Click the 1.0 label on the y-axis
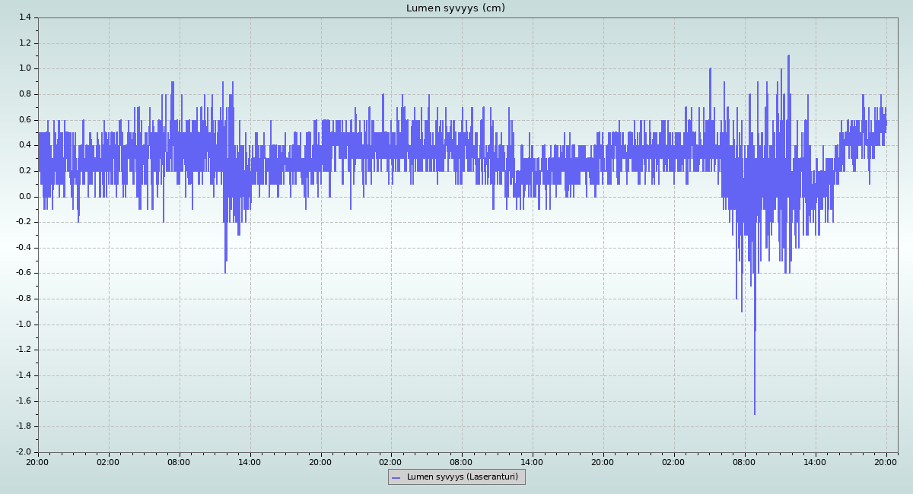The height and width of the screenshot is (494, 913). (x=25, y=68)
